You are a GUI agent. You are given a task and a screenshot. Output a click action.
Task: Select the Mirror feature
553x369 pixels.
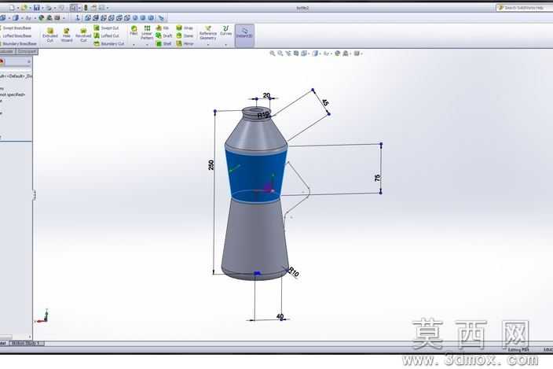[185, 44]
